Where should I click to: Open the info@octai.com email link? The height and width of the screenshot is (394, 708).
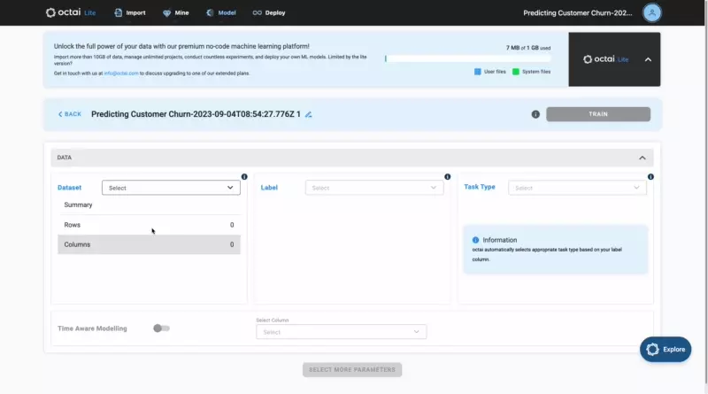121,73
